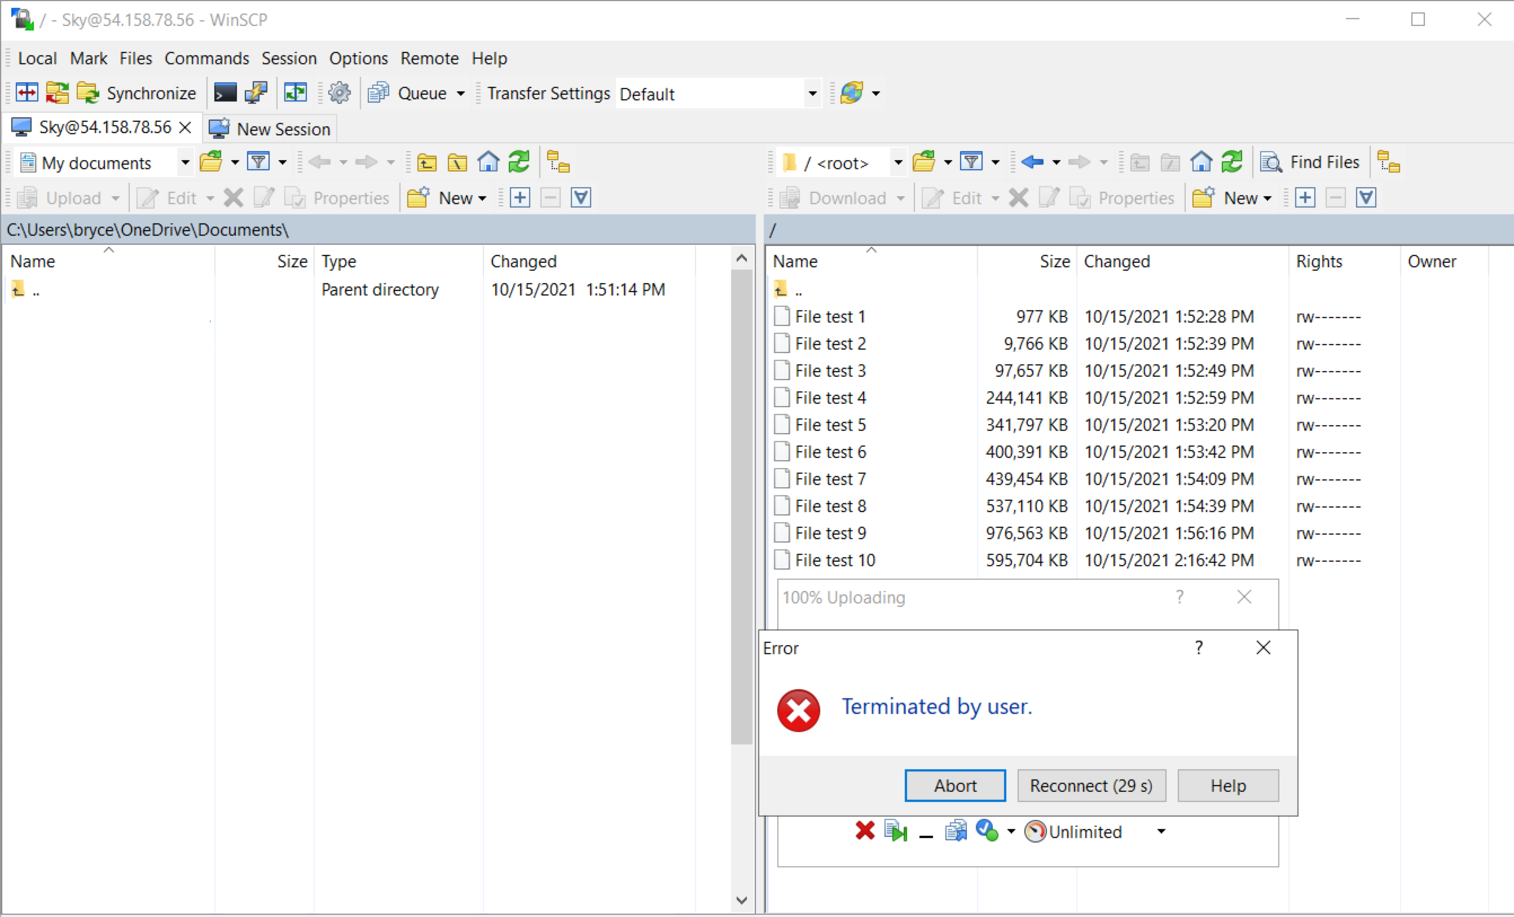
Task: Sort remote panel by Changed column
Action: (1182, 262)
